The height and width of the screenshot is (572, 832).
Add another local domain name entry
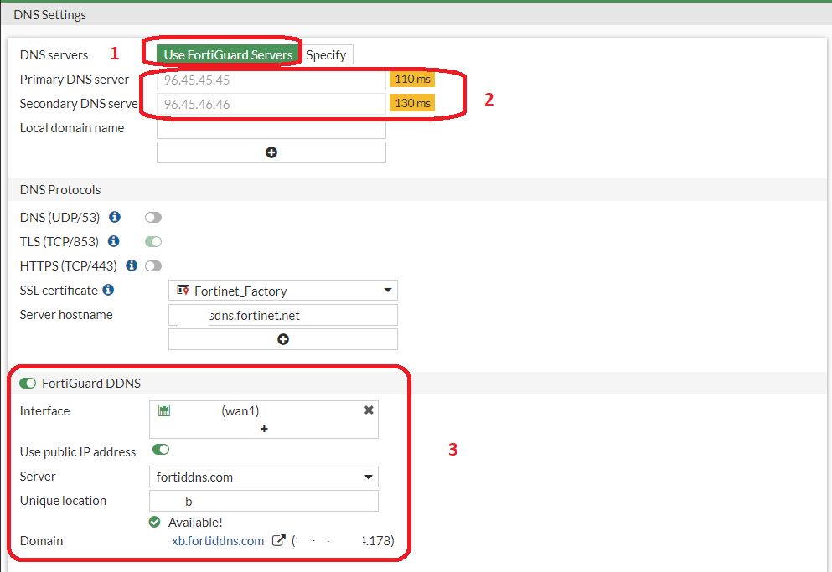click(271, 152)
